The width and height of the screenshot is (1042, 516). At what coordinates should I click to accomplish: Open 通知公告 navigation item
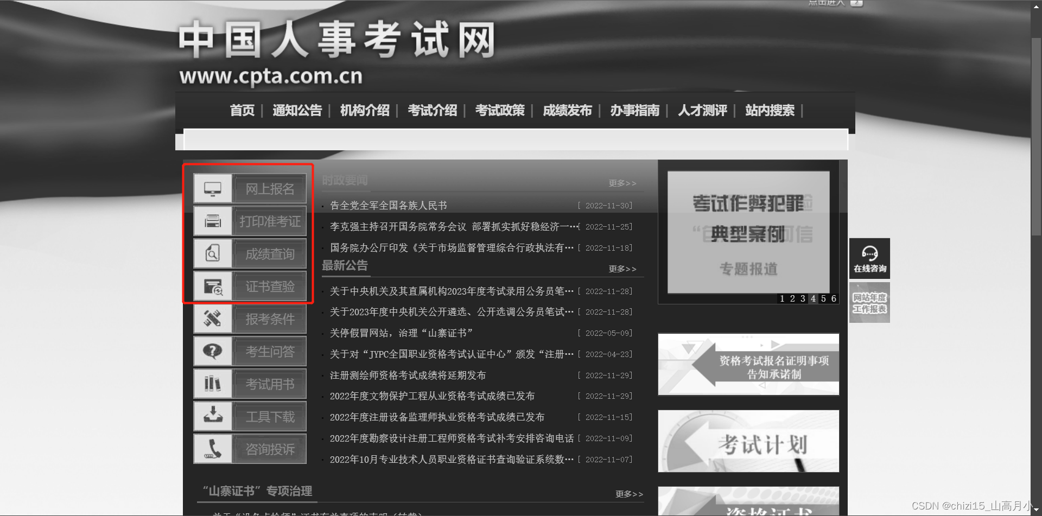coord(297,111)
